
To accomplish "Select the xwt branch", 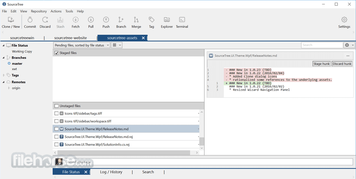I will pyautogui.click(x=14, y=69).
